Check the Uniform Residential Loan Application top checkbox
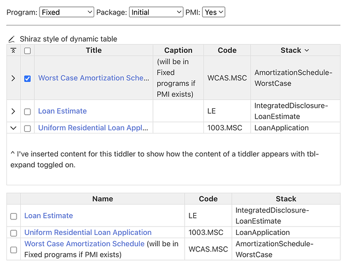This screenshot has height=267, width=349. pos(27,128)
